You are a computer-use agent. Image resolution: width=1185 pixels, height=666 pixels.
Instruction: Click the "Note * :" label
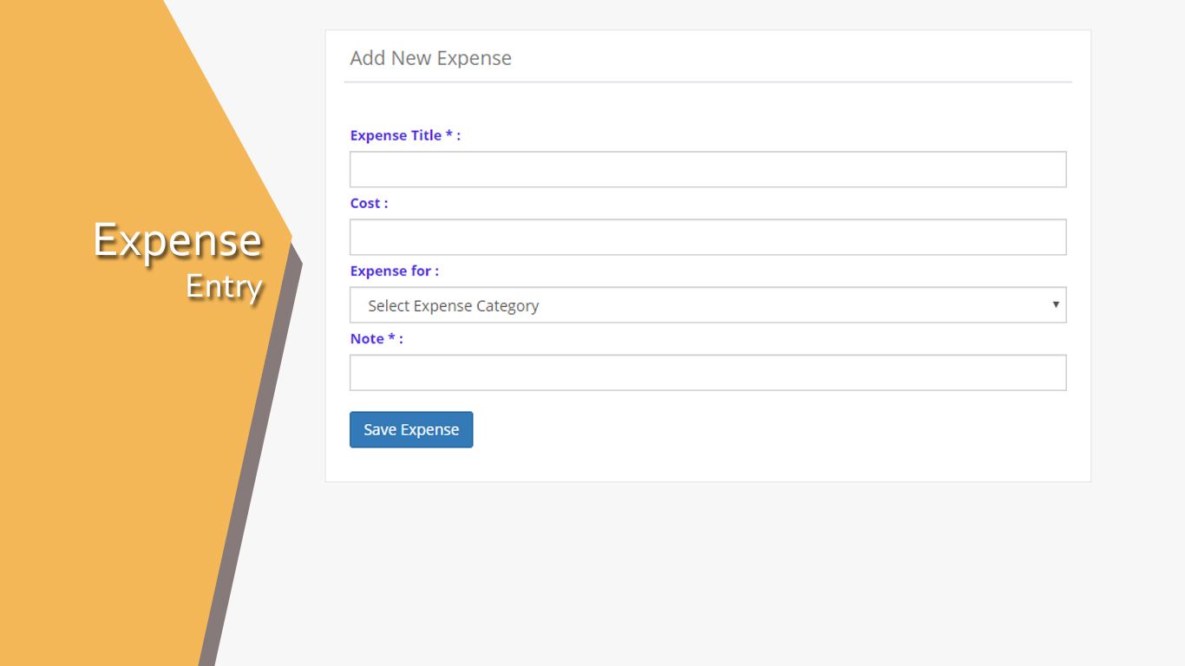[x=376, y=338]
